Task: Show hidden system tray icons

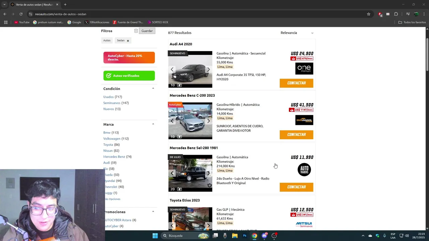Action: [363, 236]
